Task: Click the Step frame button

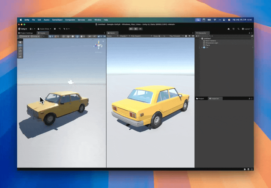Action: point(140,29)
